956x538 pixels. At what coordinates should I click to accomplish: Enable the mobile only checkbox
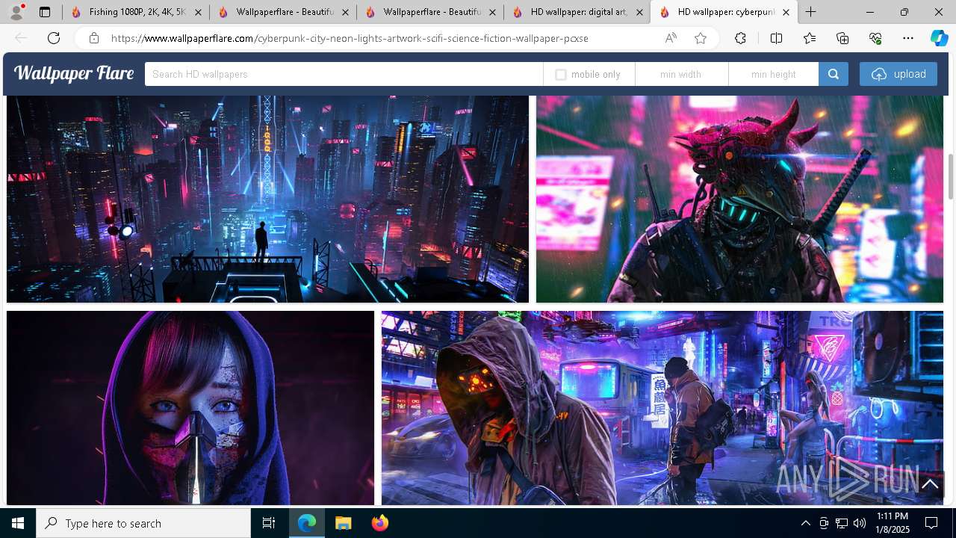coord(561,75)
